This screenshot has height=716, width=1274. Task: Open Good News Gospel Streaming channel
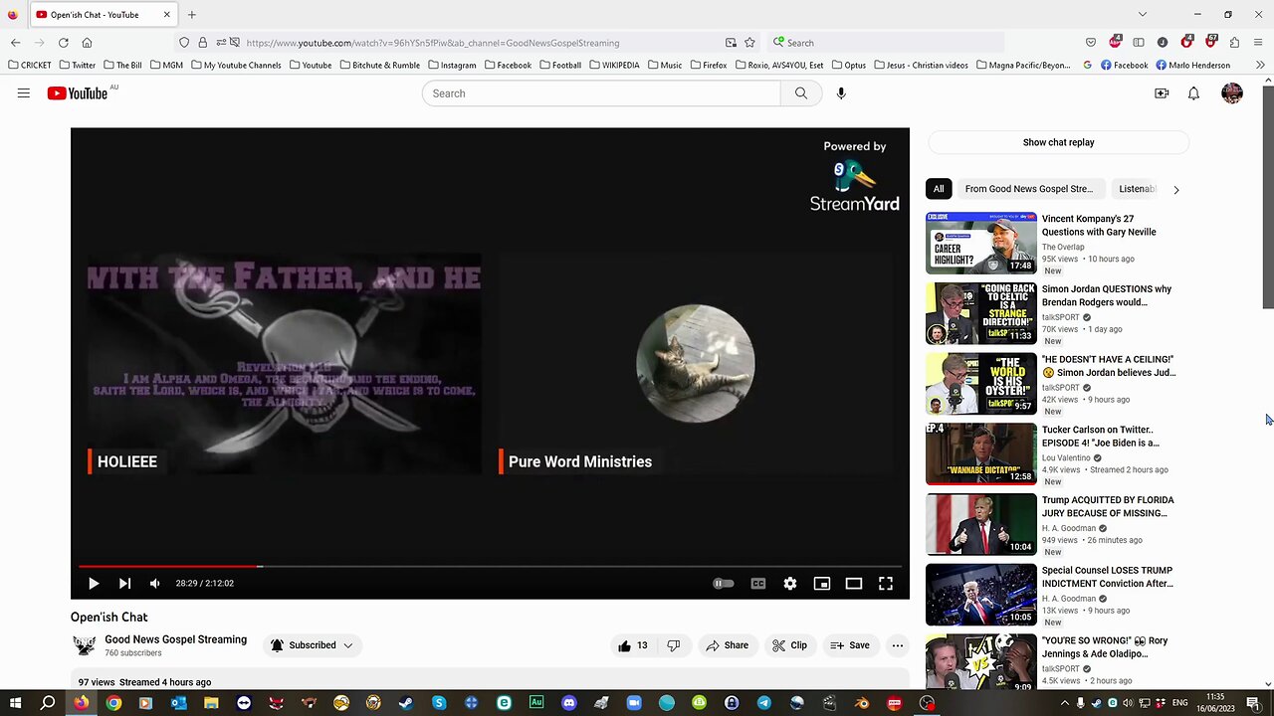pyautogui.click(x=176, y=639)
